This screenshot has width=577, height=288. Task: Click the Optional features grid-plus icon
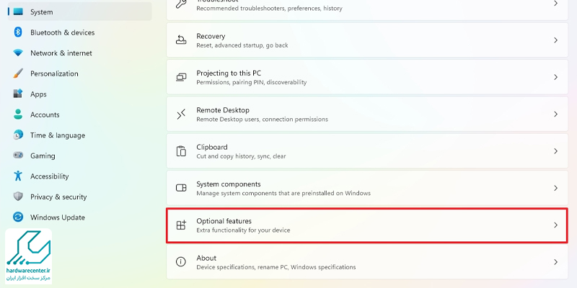point(181,225)
